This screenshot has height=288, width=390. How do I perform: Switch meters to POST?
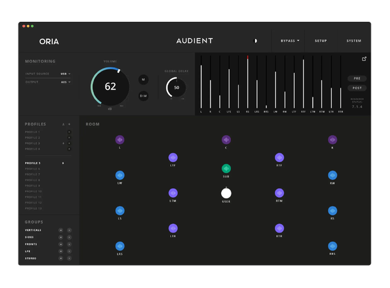click(357, 88)
